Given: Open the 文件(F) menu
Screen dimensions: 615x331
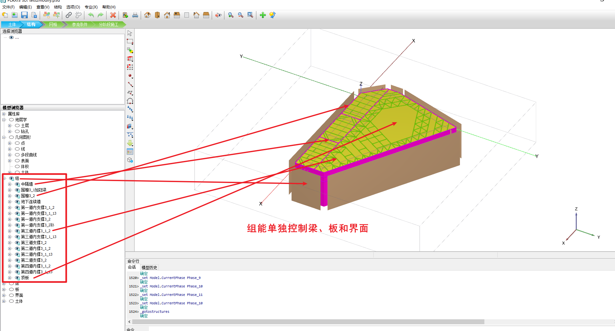Looking at the screenshot, I should (8, 7).
